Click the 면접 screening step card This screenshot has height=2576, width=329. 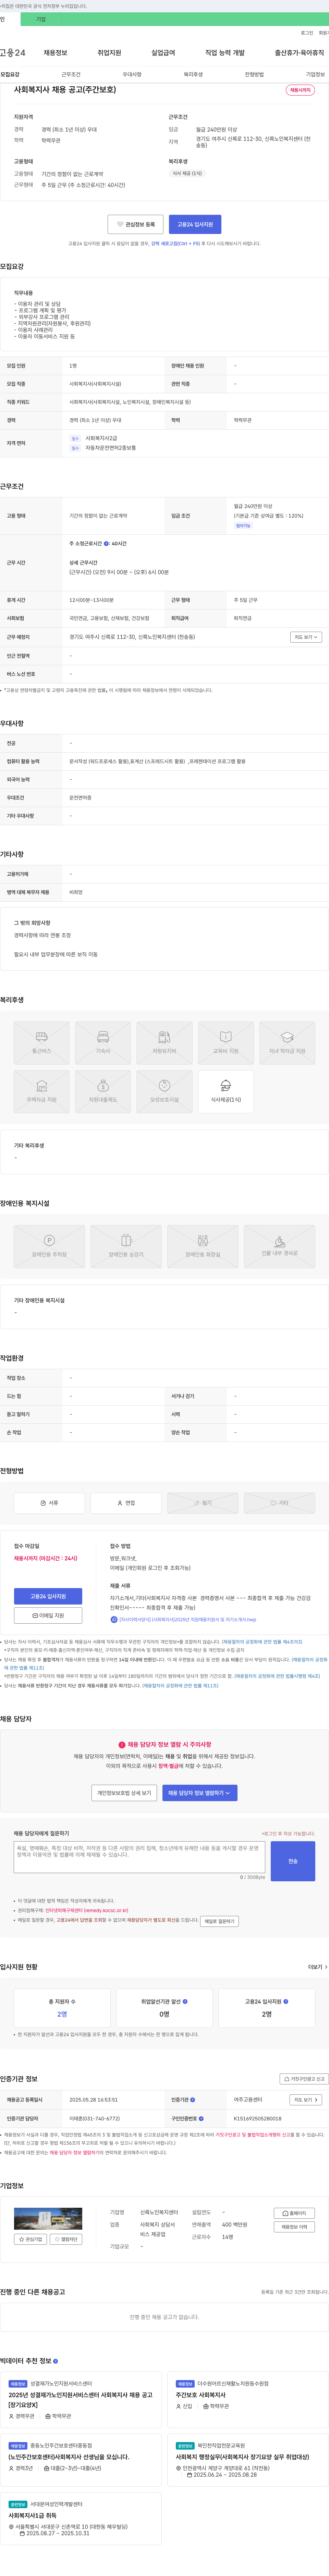pyautogui.click(x=126, y=1503)
